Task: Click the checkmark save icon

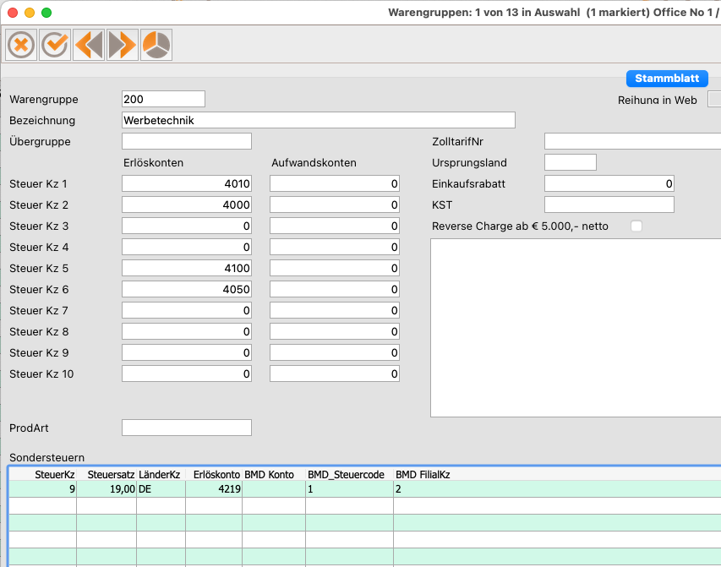Action: (x=55, y=44)
